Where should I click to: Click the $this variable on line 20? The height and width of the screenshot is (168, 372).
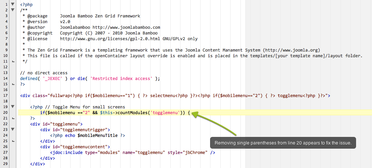(x=106, y=113)
